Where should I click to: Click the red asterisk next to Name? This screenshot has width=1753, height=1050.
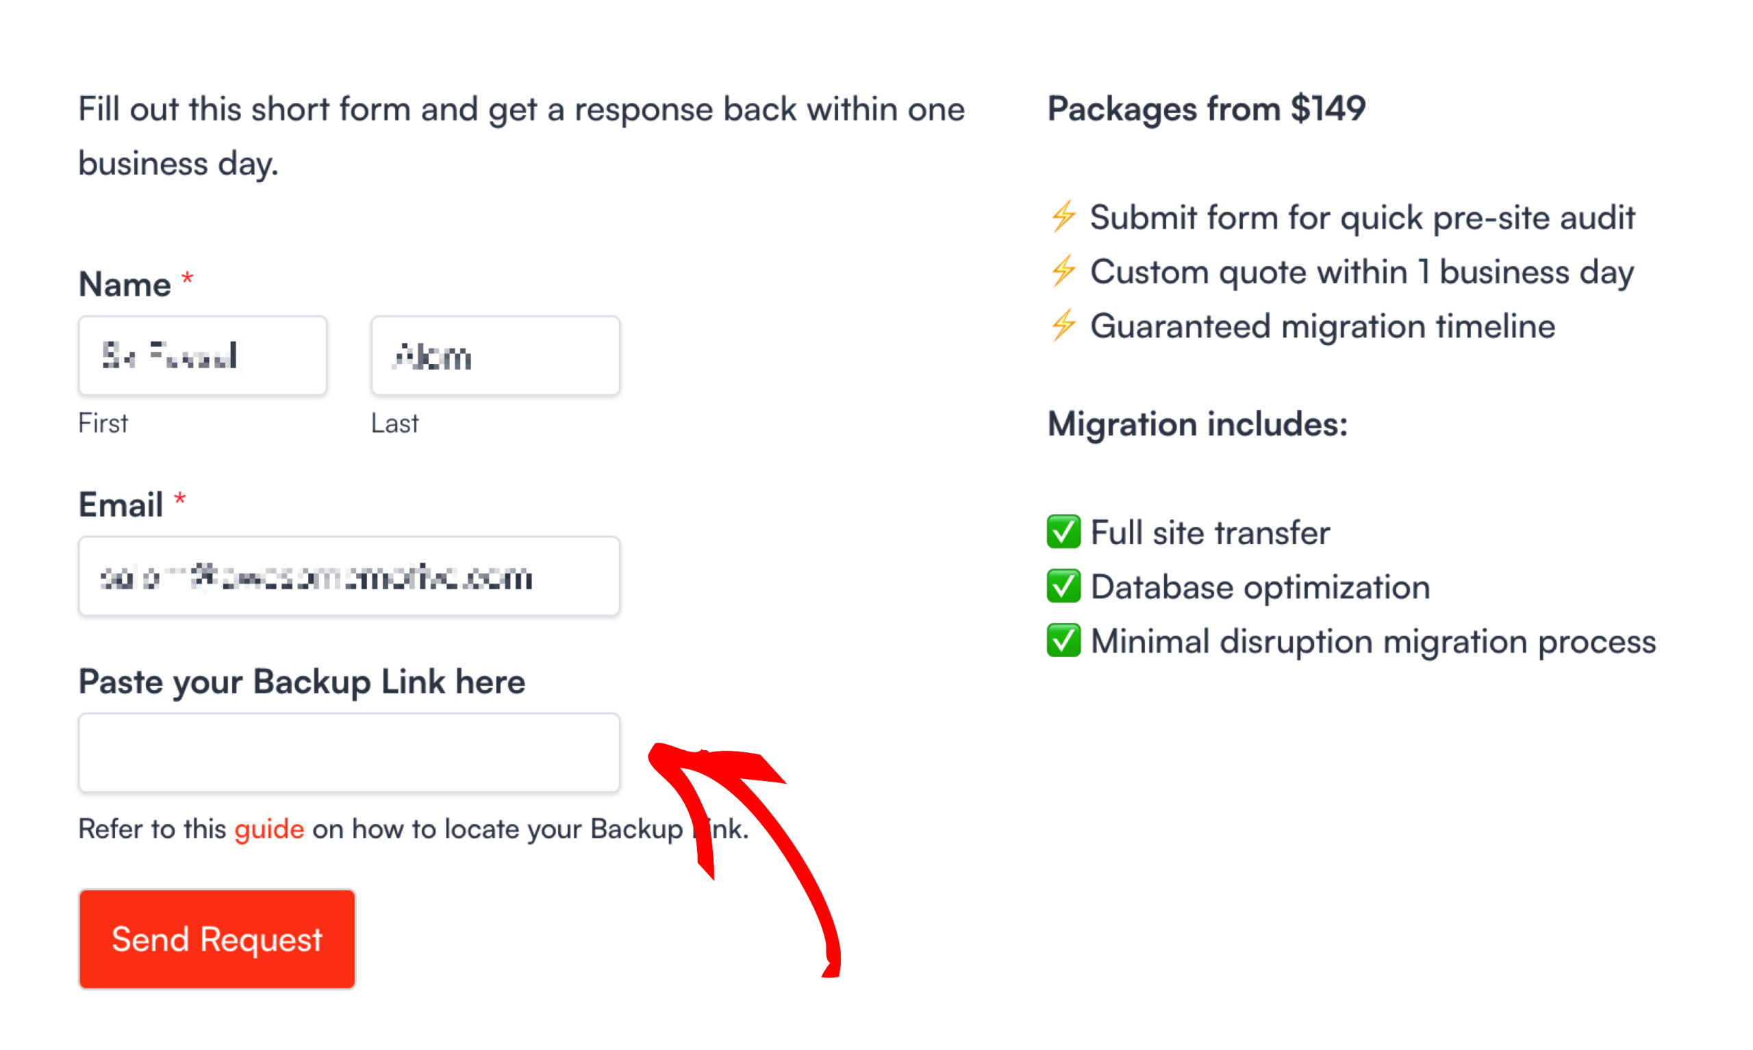coord(188,277)
